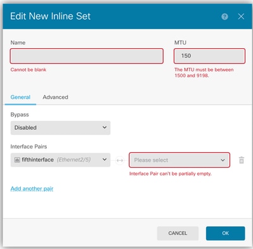Open the Please select interface dropdown
The height and width of the screenshot is (249, 253).
coord(180,160)
